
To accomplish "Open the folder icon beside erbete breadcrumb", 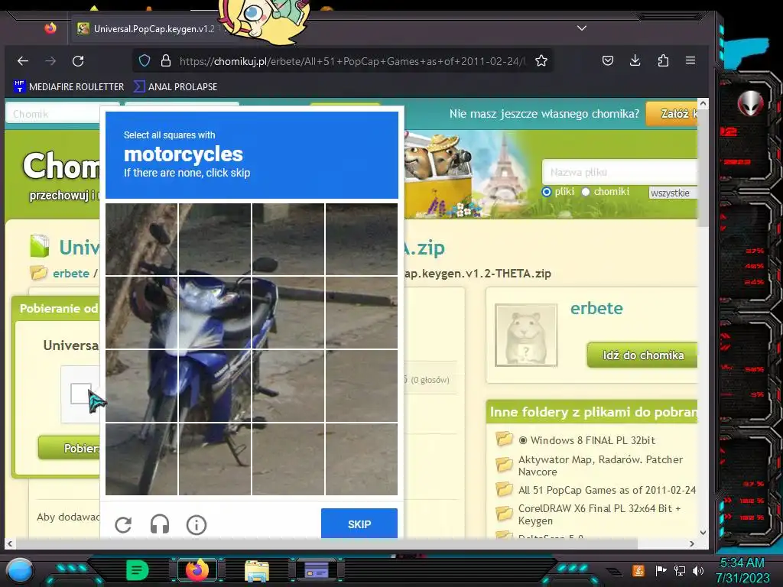I will click(38, 273).
